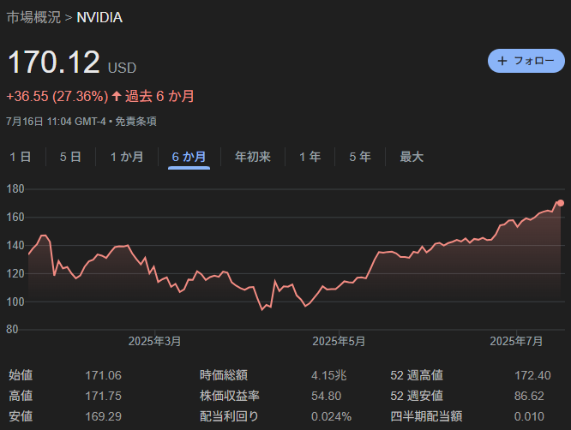Switch to the 年初来 tab
Screen dimensions: 571x430
pyautogui.click(x=253, y=157)
